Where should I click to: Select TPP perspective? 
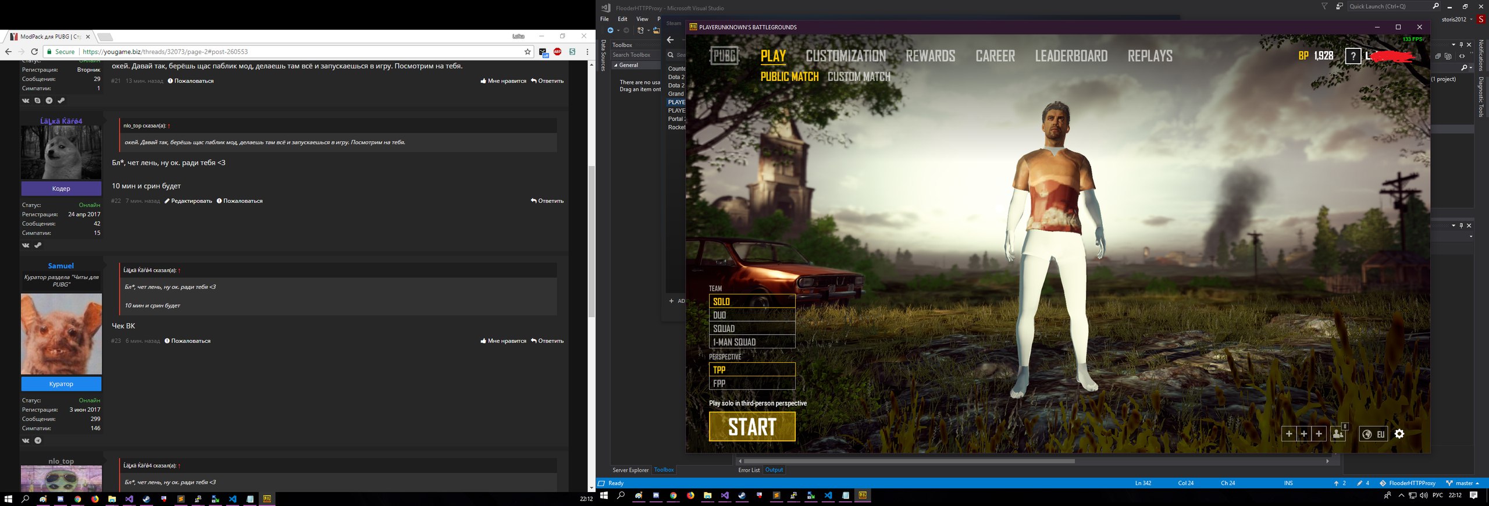[x=752, y=369]
